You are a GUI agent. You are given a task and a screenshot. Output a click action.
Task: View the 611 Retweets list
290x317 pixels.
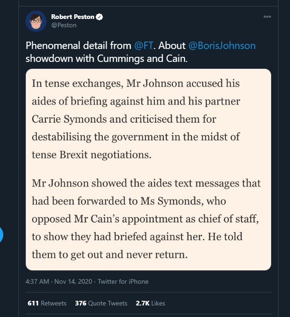pos(47,303)
